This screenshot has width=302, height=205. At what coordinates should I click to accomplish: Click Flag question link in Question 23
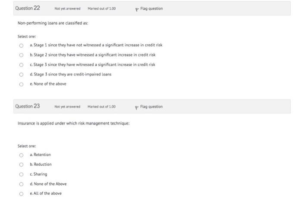(x=151, y=107)
